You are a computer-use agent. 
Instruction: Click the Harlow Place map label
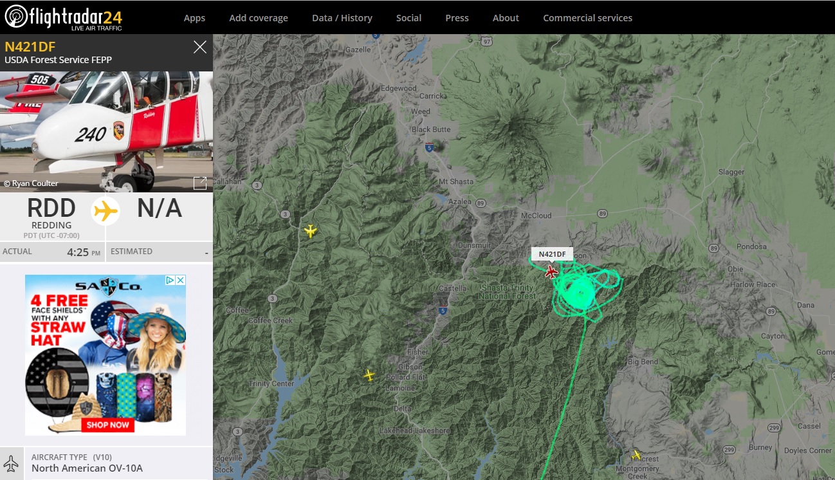(752, 284)
